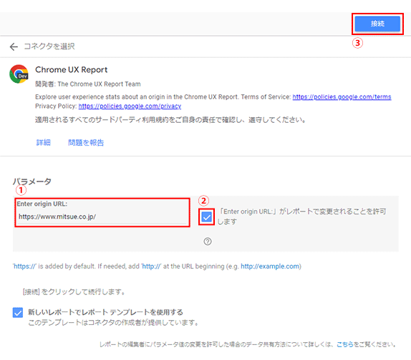Toggle the レポート テンプレートを使用する checkbox
Image resolution: width=411 pixels, height=360 pixels.
pos(18,312)
